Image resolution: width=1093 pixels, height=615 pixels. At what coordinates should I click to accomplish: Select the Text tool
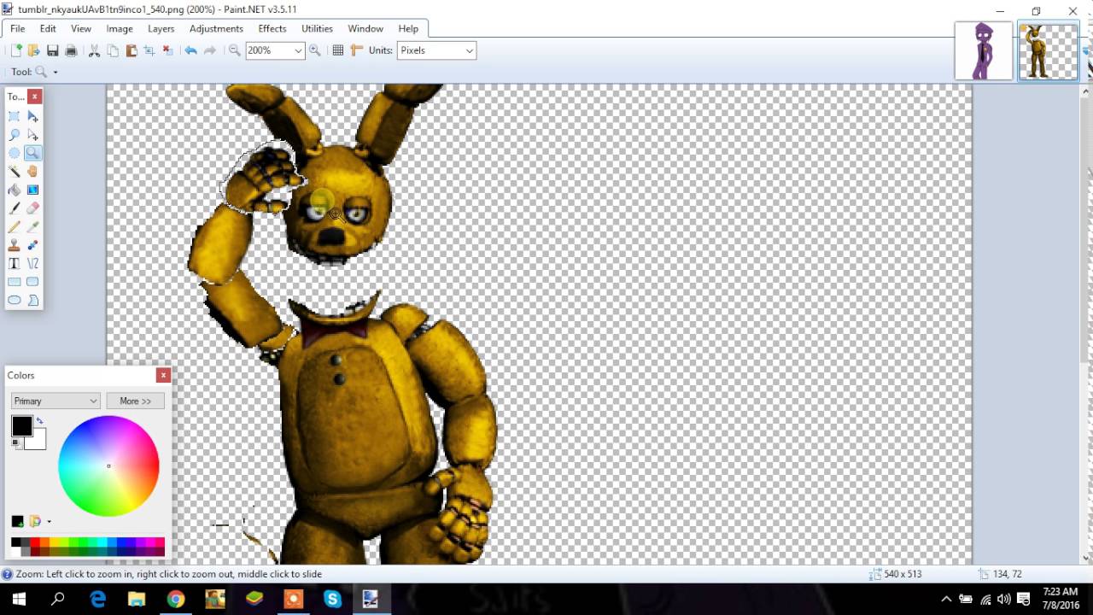point(15,263)
